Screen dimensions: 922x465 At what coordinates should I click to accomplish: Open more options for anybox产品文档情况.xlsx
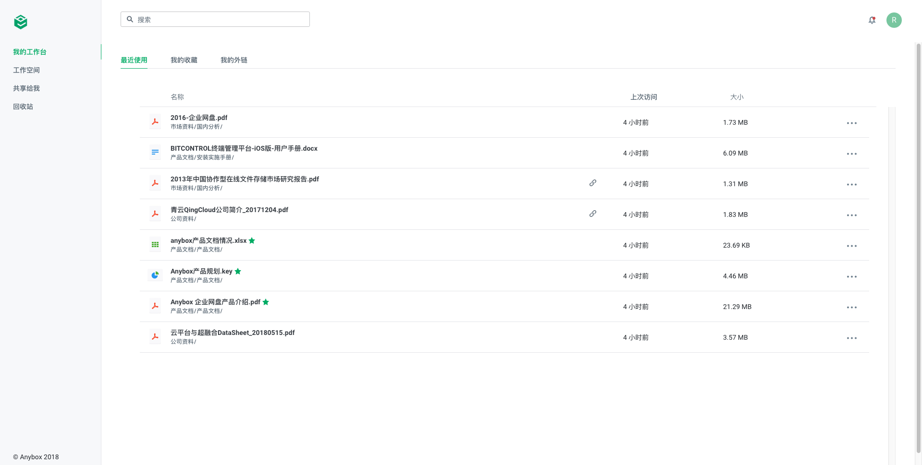tap(852, 246)
